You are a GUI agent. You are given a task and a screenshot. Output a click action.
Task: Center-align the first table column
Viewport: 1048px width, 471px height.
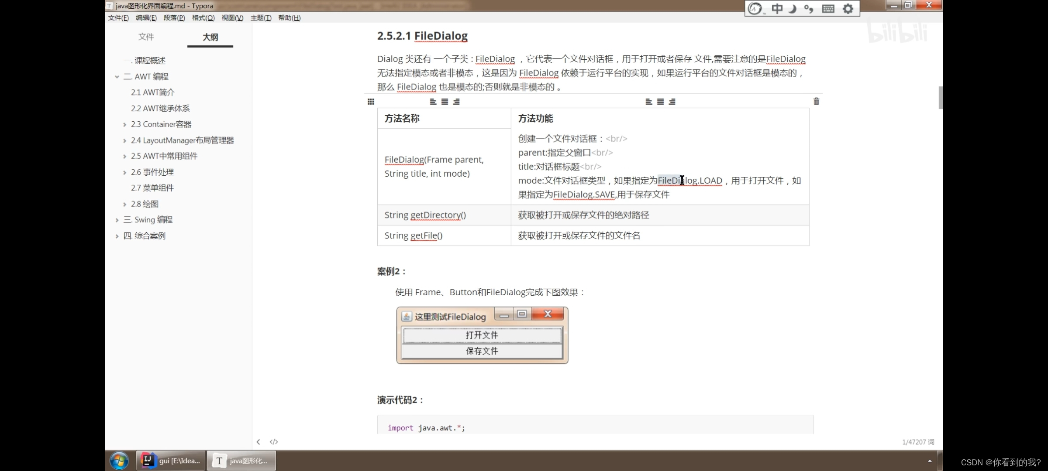445,101
